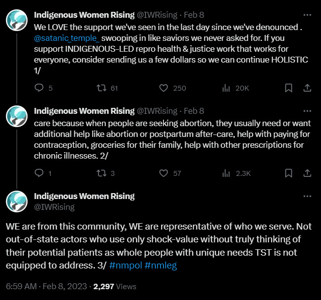Share the first tweet in thread
Screen dimensions: 321x300
[x=307, y=88]
